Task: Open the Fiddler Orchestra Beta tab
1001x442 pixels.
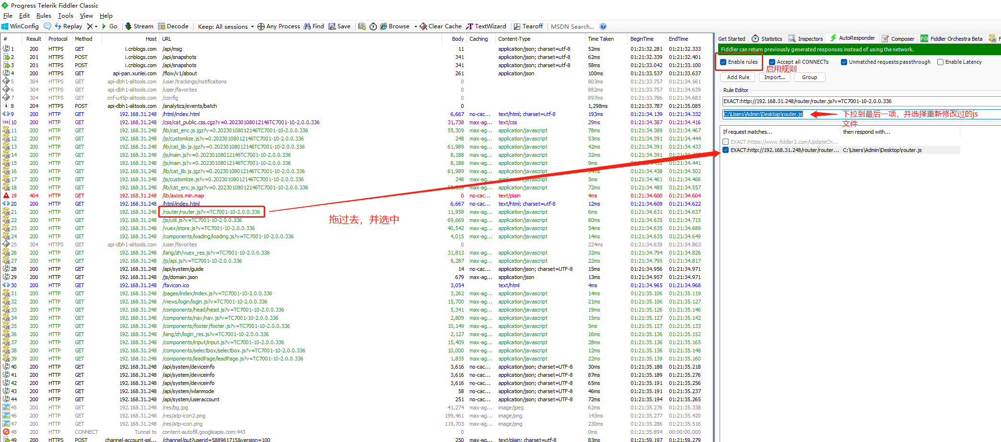Action: point(952,39)
